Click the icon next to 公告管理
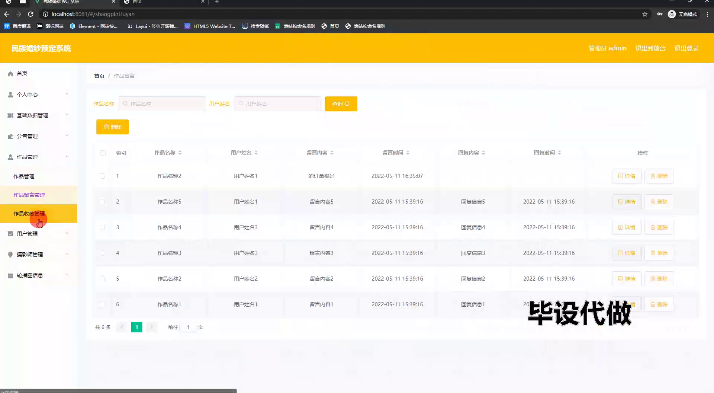The height and width of the screenshot is (393, 714). [x=10, y=136]
